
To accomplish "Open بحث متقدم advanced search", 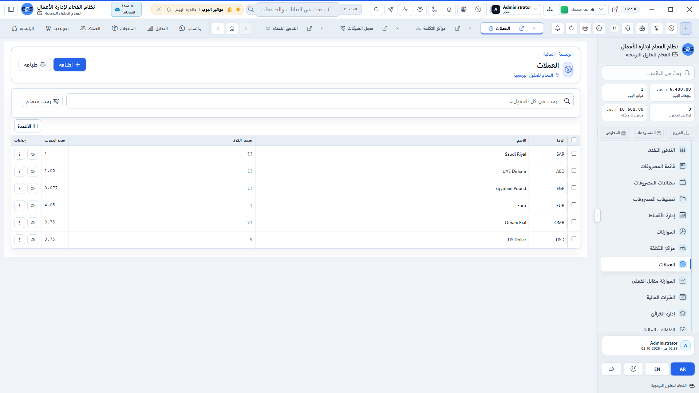I will pos(42,101).
